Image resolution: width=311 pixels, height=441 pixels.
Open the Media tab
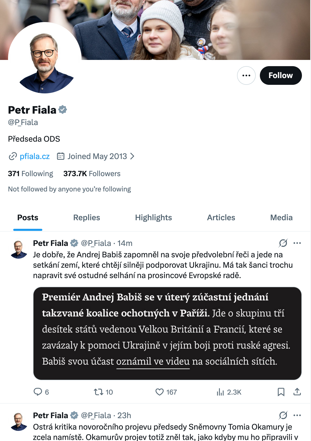(x=281, y=217)
